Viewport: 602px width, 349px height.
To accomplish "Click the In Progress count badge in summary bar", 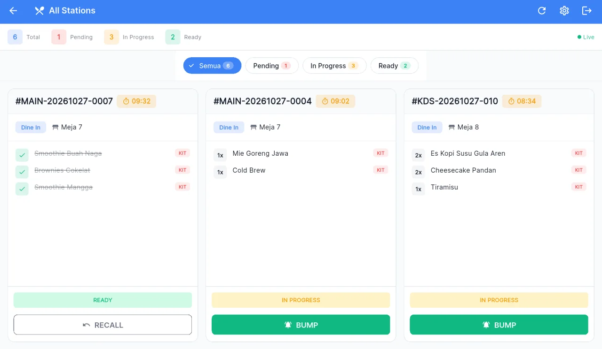I will [x=111, y=37].
